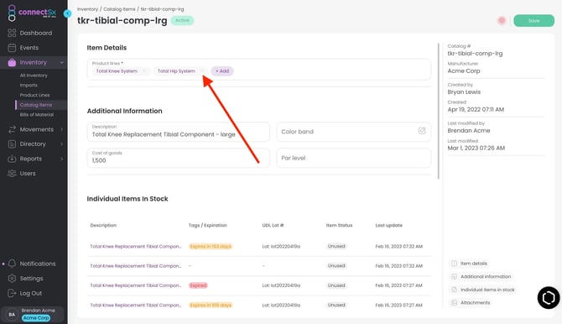Collapse the Inventory section chevron

[61, 62]
